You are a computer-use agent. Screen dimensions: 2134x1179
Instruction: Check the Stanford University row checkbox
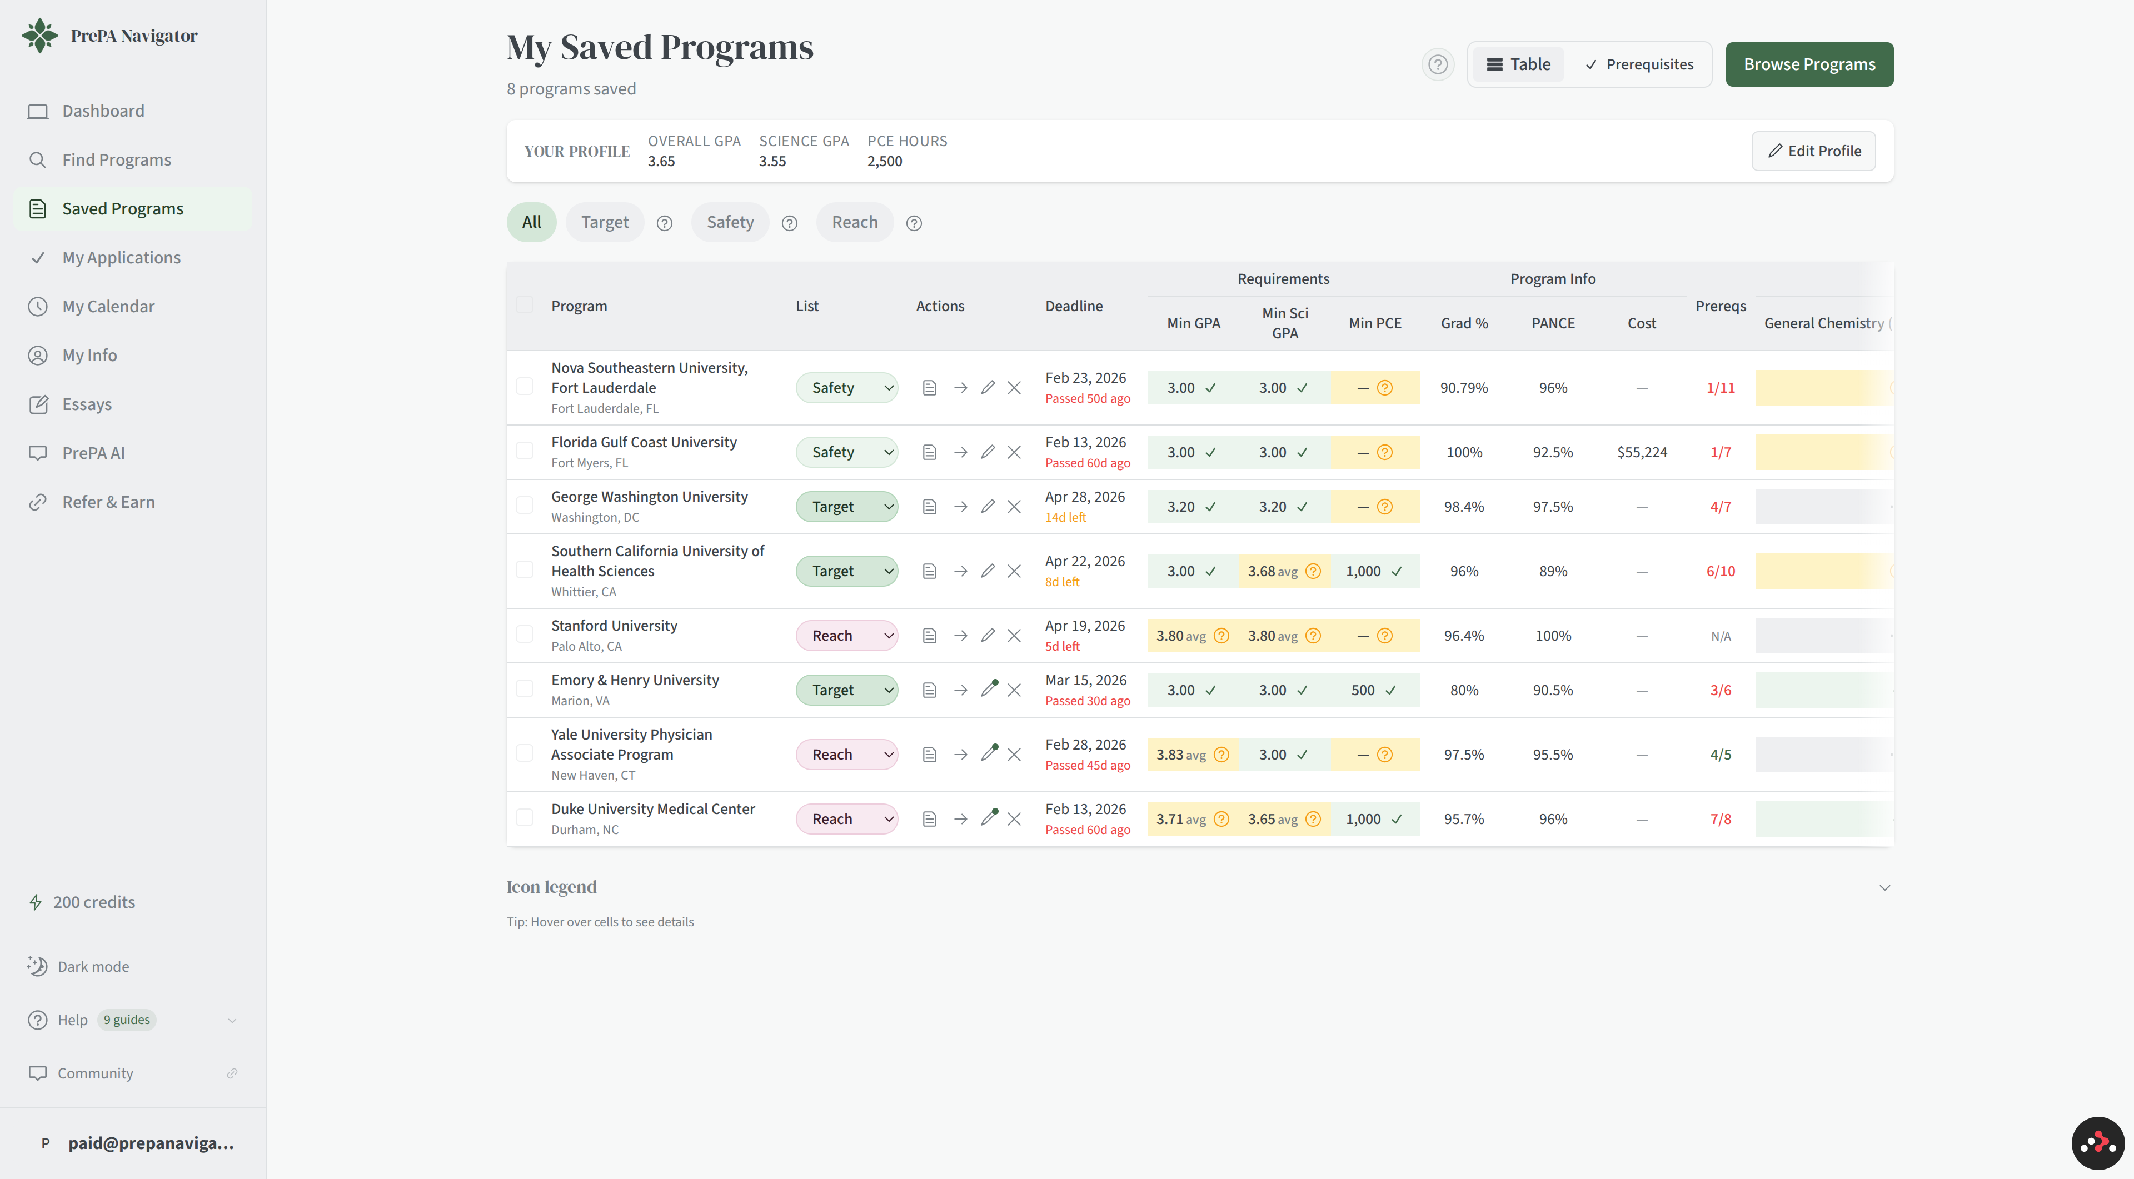(525, 635)
